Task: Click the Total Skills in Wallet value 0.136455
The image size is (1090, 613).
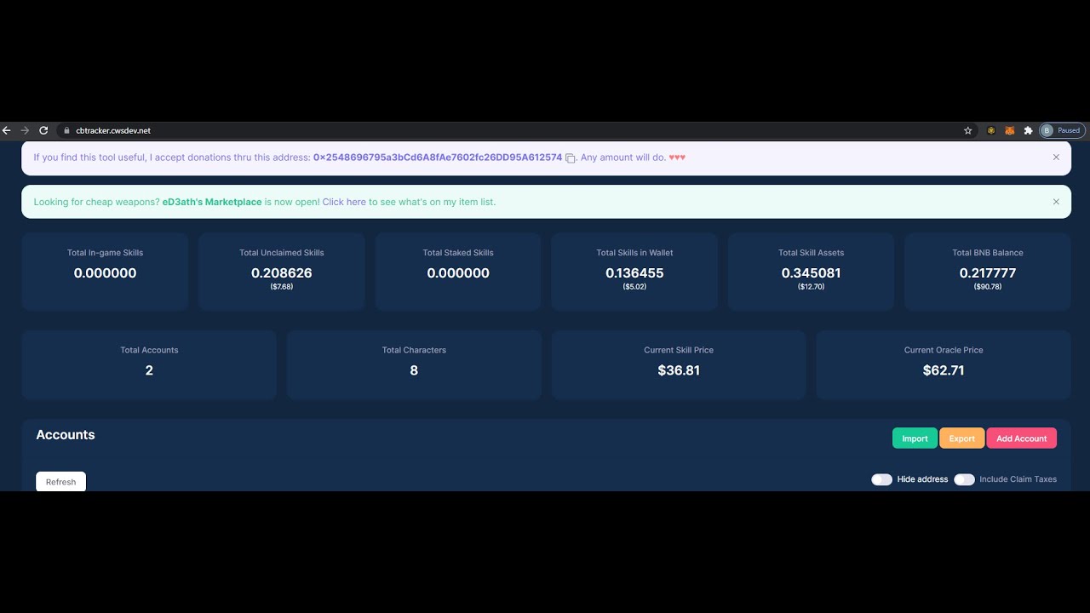Action: coord(634,273)
